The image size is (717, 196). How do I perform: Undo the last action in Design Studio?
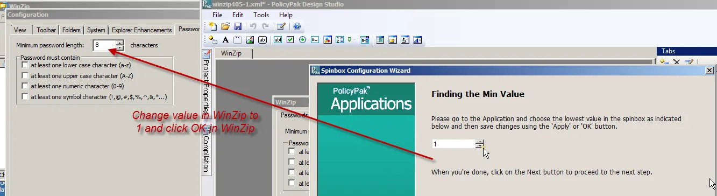point(253,26)
